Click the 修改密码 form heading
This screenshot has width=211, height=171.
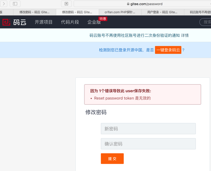96,112
